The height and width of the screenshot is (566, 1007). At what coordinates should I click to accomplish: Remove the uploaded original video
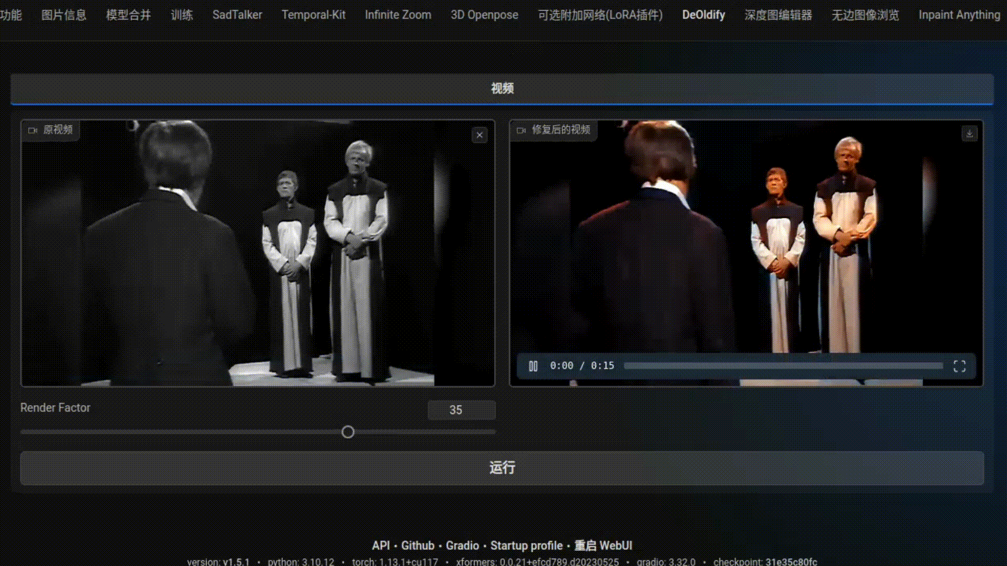[479, 135]
